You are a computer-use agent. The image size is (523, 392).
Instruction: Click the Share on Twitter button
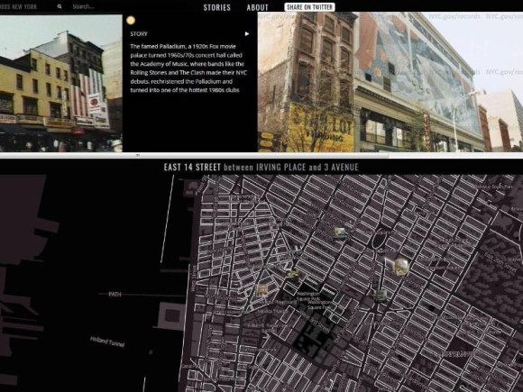(309, 7)
